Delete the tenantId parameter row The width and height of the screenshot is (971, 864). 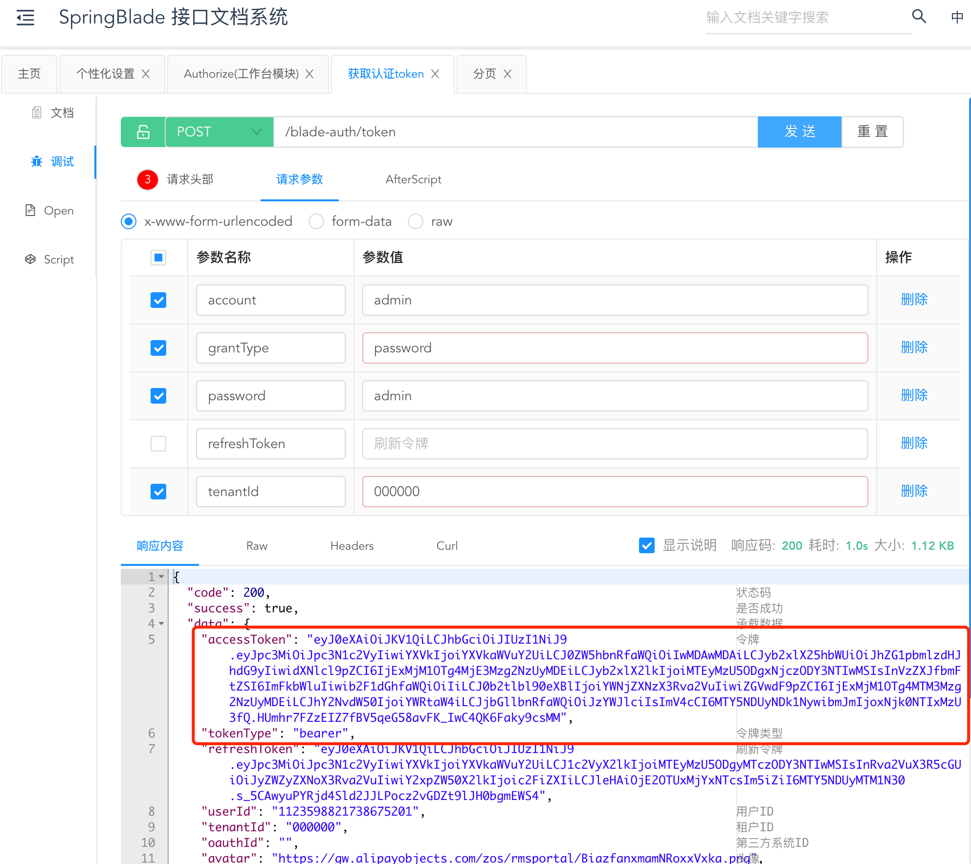tap(914, 491)
